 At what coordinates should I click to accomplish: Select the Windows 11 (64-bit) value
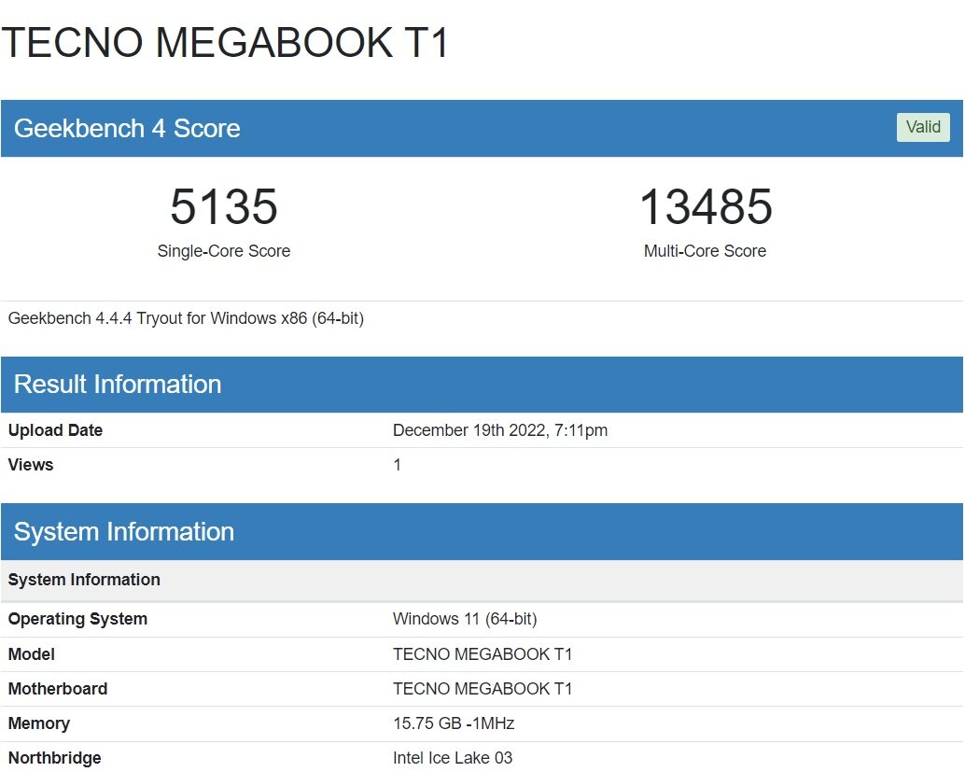pos(465,619)
